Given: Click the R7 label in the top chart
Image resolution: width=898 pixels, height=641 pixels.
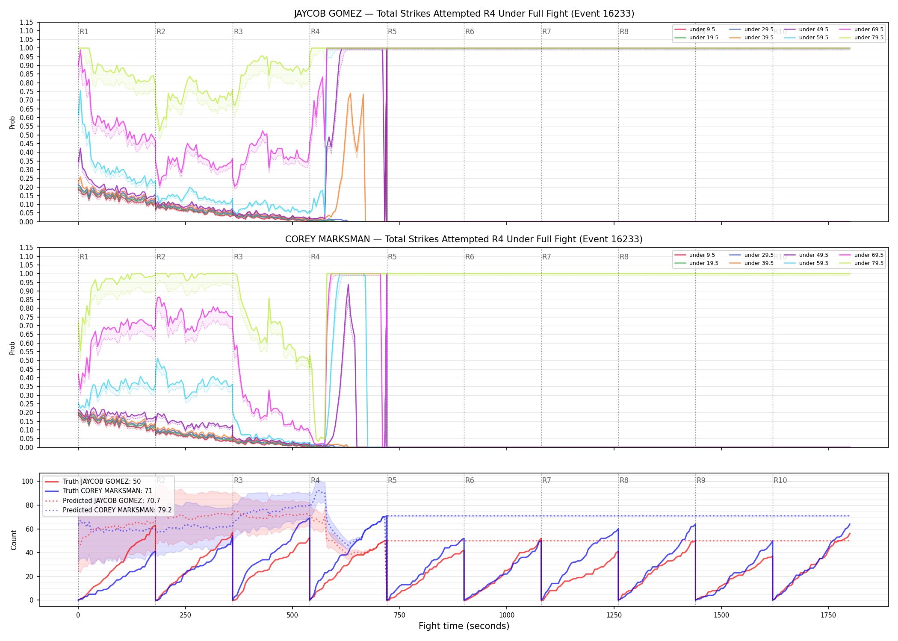Looking at the screenshot, I should tap(546, 32).
